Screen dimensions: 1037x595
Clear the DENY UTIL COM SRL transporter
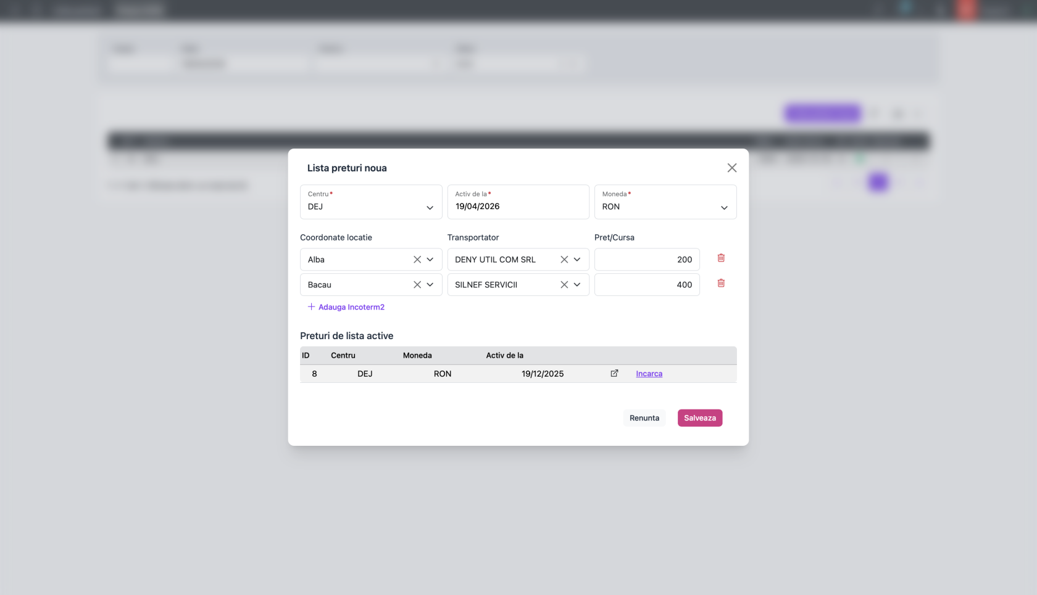[564, 260]
